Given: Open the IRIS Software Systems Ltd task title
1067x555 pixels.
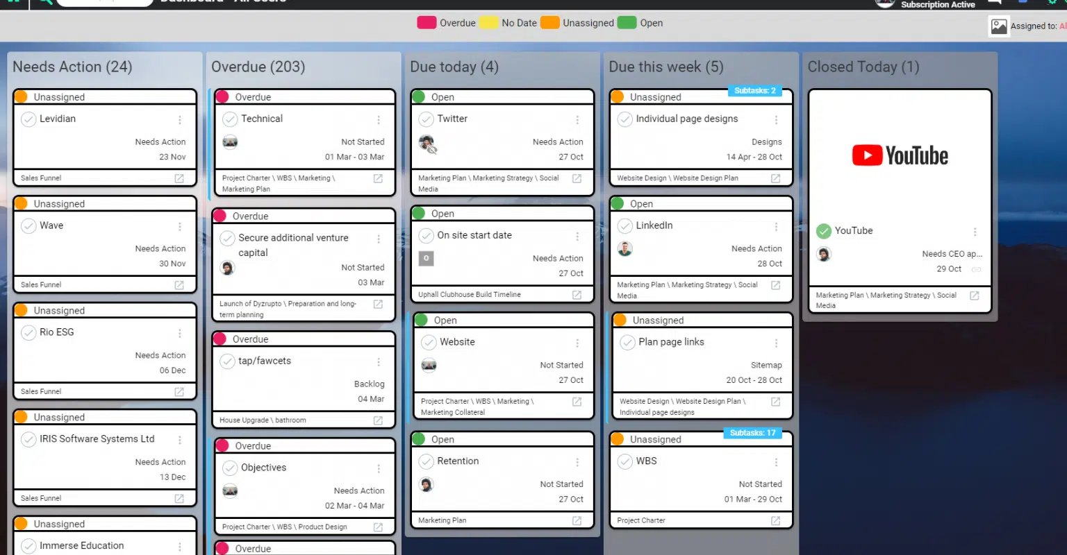Looking at the screenshot, I should click(97, 439).
